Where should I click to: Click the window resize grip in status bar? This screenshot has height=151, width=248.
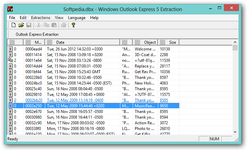[x=237, y=139]
